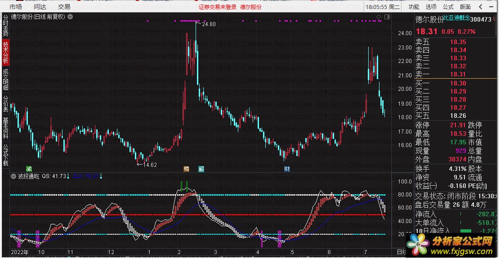Click the 净资 value 9.51
The image size is (500, 259).
460,177
